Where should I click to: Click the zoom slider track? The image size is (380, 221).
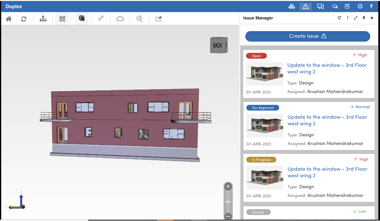(228, 201)
